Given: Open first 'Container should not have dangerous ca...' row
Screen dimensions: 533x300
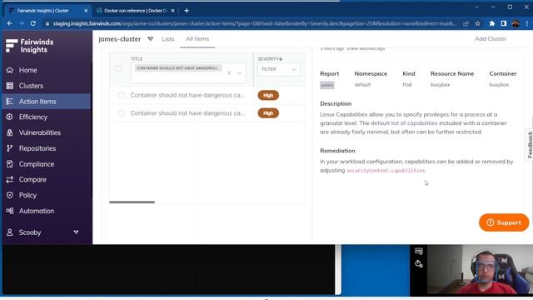Looking at the screenshot, I should [187, 95].
